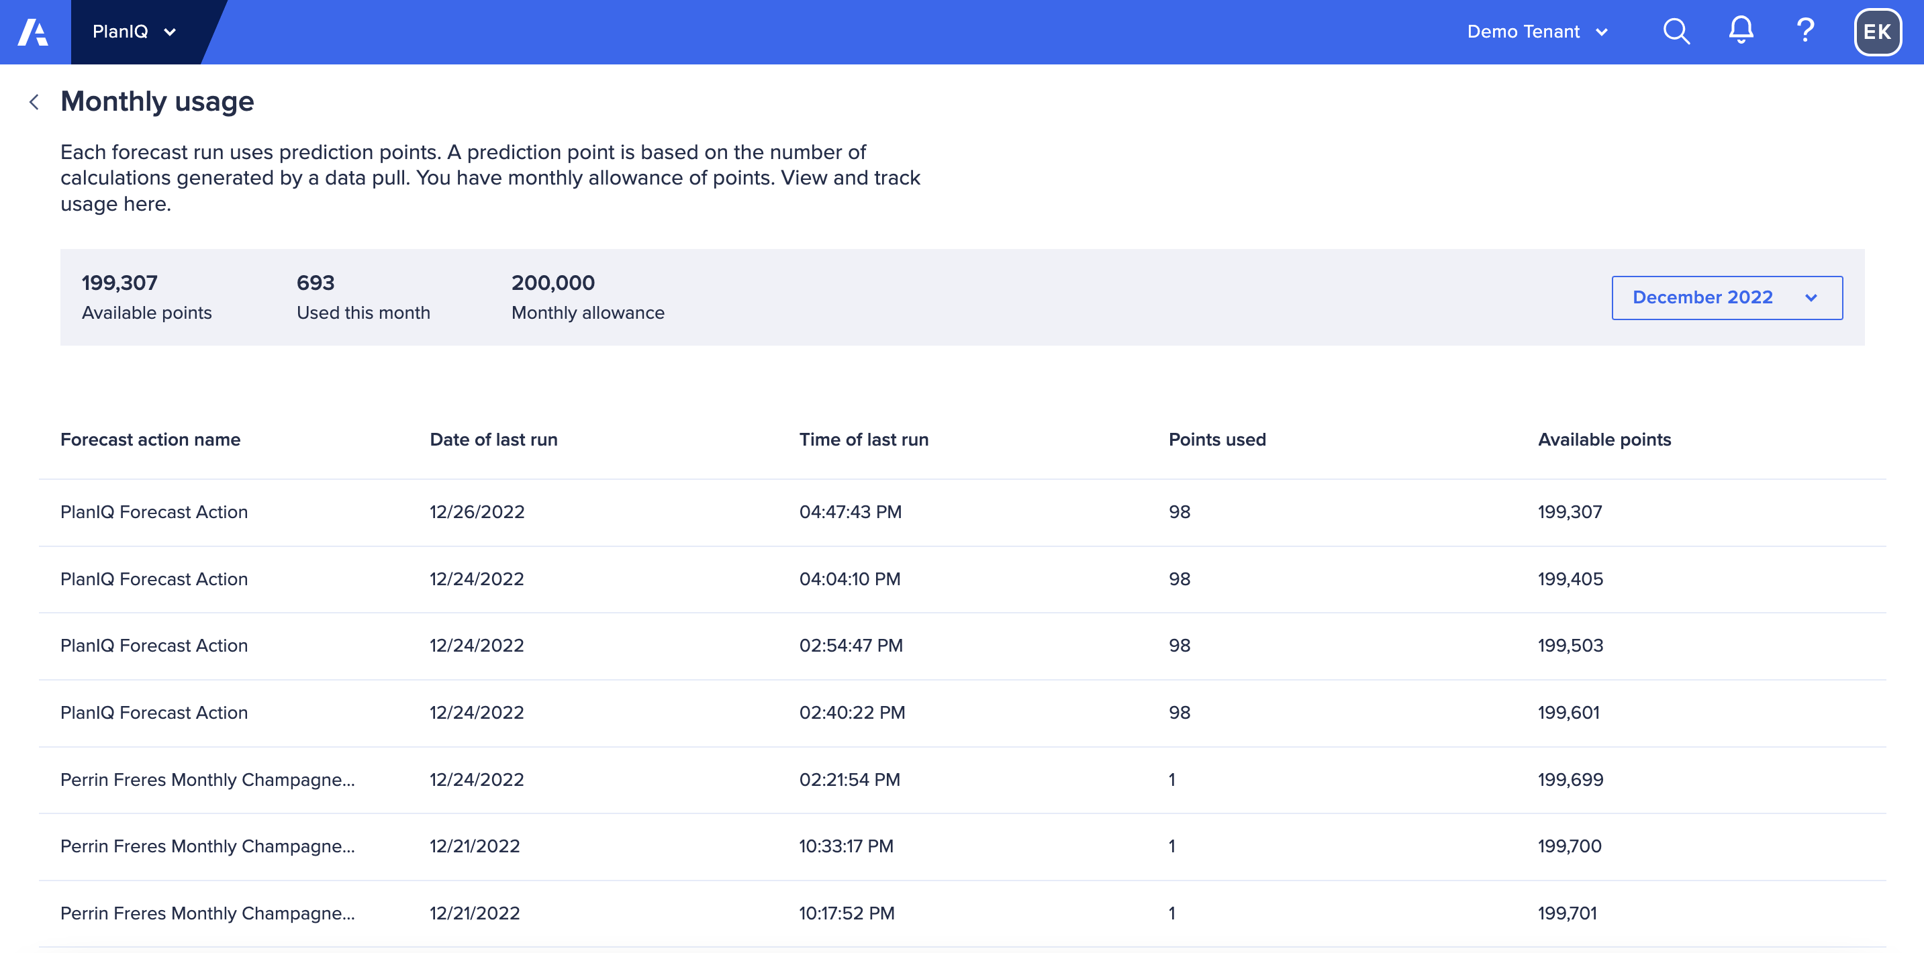Open the notifications bell
The width and height of the screenshot is (1924, 953).
point(1740,32)
